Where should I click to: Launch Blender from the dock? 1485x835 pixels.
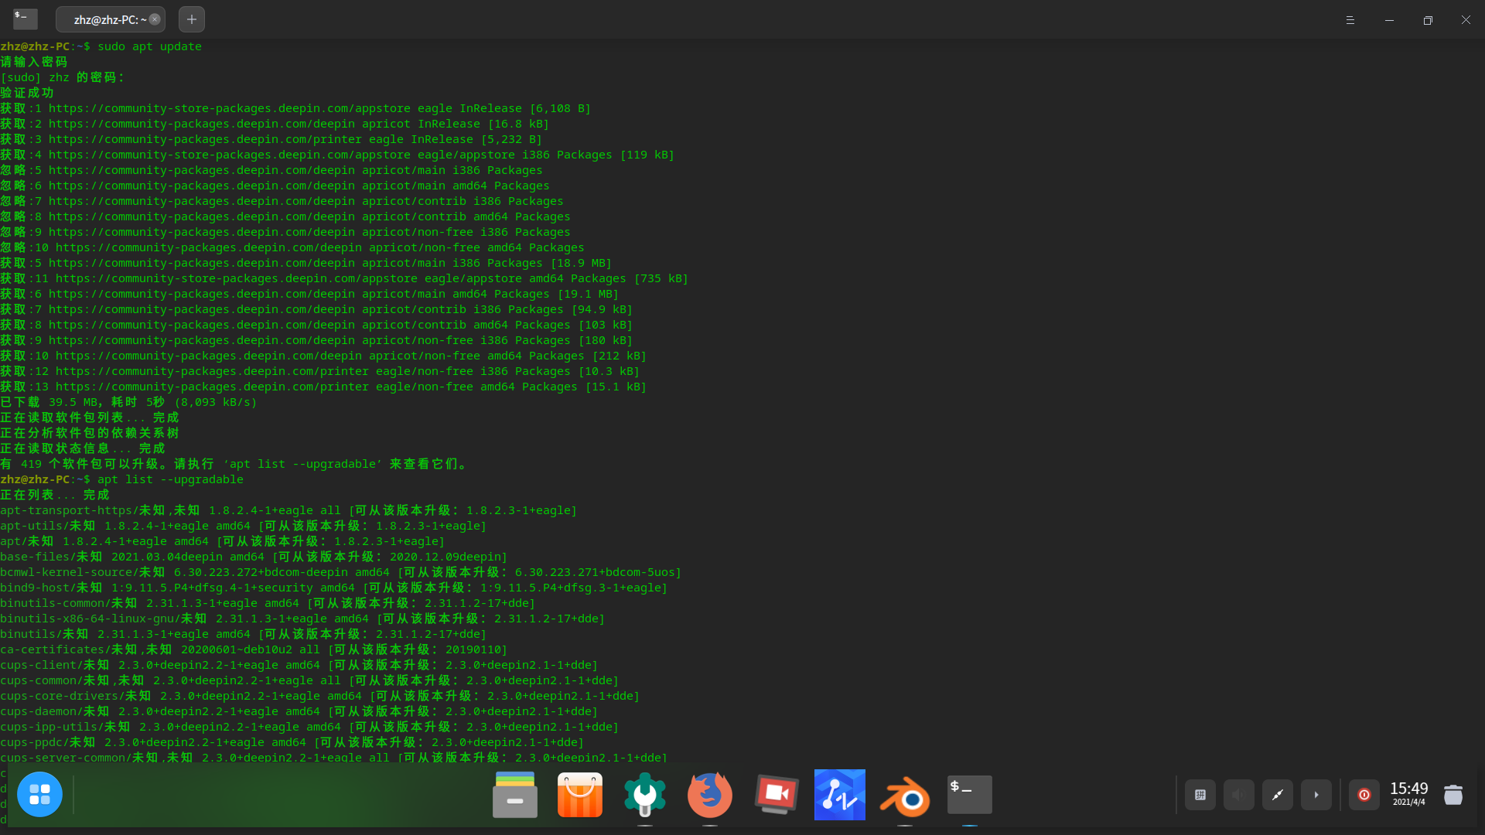coord(905,796)
